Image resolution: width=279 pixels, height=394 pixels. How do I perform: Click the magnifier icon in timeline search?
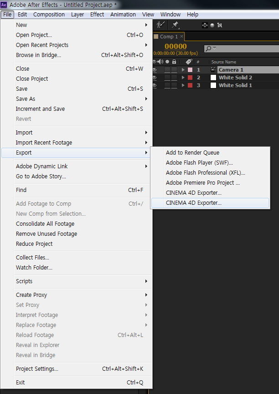click(x=208, y=49)
